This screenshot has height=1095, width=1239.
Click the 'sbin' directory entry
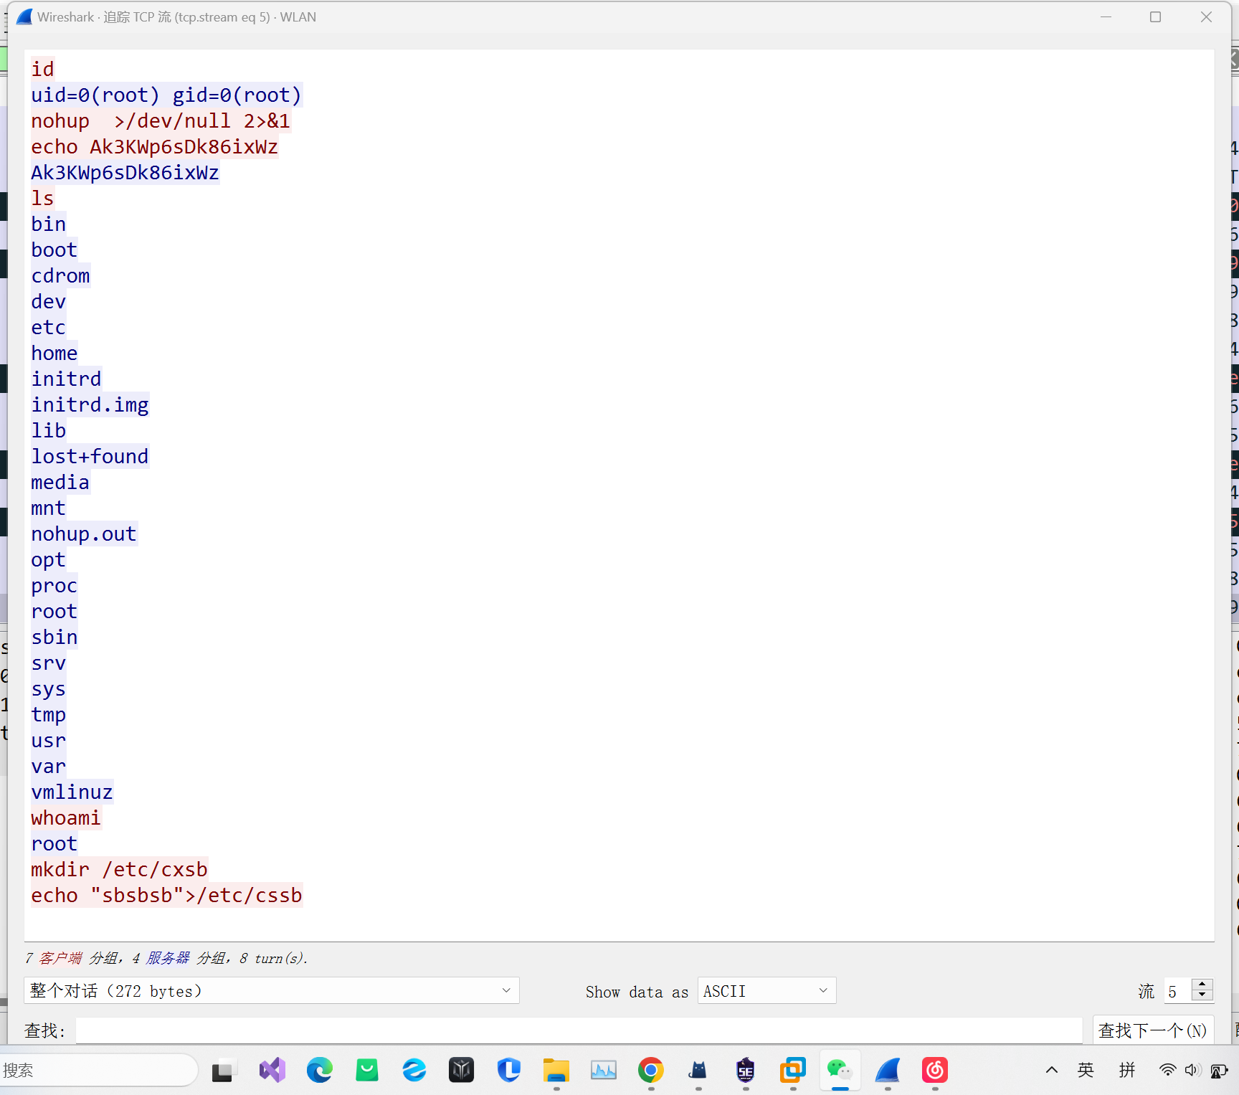click(x=54, y=637)
